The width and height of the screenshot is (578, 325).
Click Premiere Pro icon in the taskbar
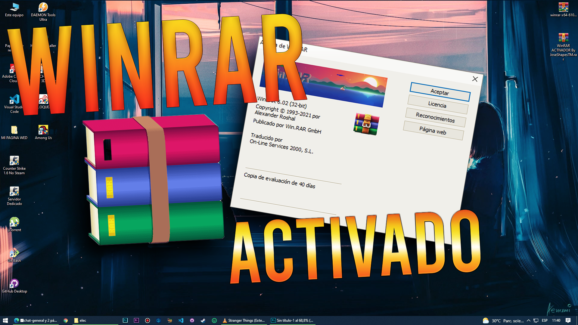136,320
